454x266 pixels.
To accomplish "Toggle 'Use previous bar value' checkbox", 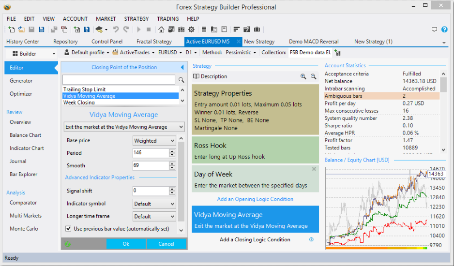I will 68,229.
